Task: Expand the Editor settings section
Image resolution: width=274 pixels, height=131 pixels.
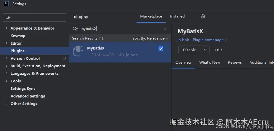Action: click(6, 43)
